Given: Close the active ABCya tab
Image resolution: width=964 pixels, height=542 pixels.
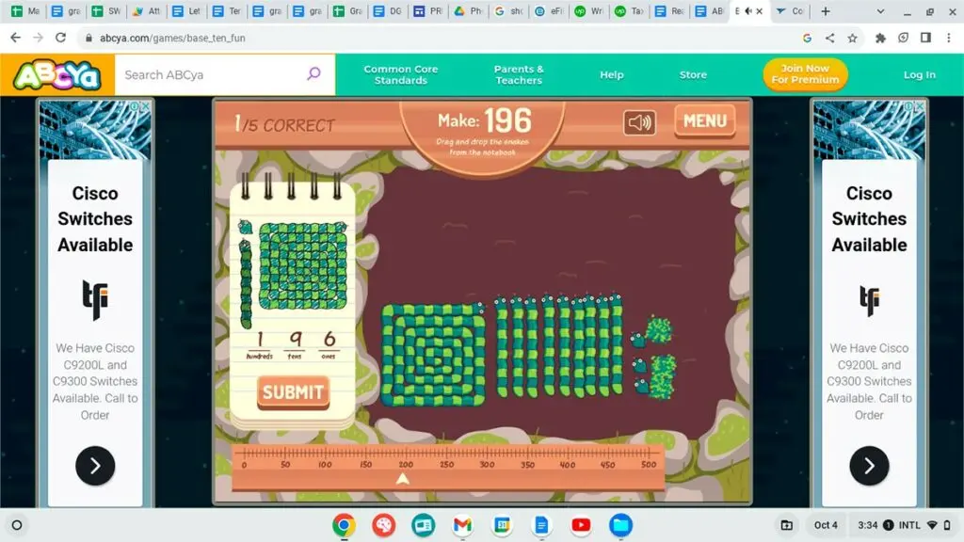Looking at the screenshot, I should click(760, 11).
